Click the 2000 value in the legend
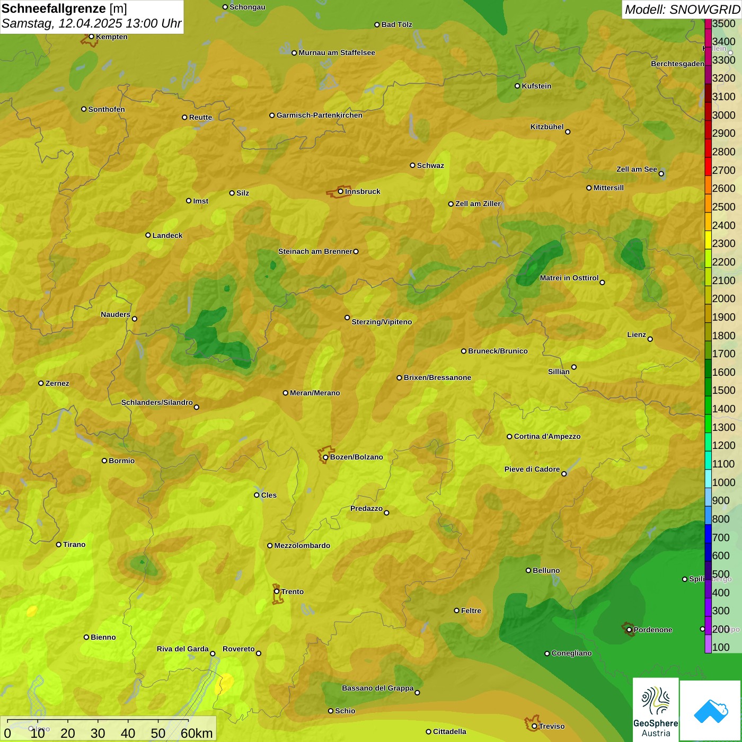Screen dimensions: 742x742 click(x=724, y=298)
